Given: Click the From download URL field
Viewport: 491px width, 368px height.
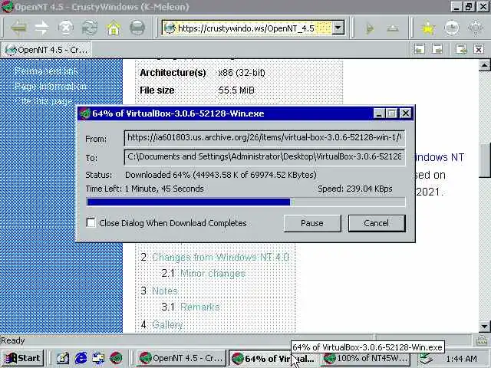Looking at the screenshot, I should [265, 138].
